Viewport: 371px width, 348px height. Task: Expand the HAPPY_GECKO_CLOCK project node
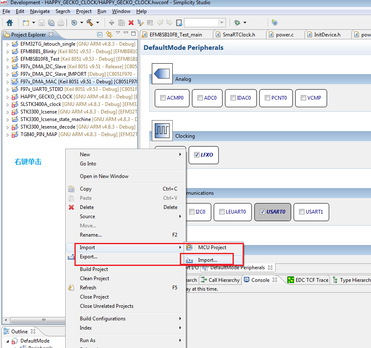pyautogui.click(x=8, y=97)
